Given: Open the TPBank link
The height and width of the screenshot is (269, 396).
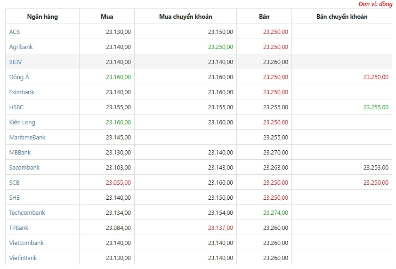Looking at the screenshot, I should pyautogui.click(x=19, y=228).
